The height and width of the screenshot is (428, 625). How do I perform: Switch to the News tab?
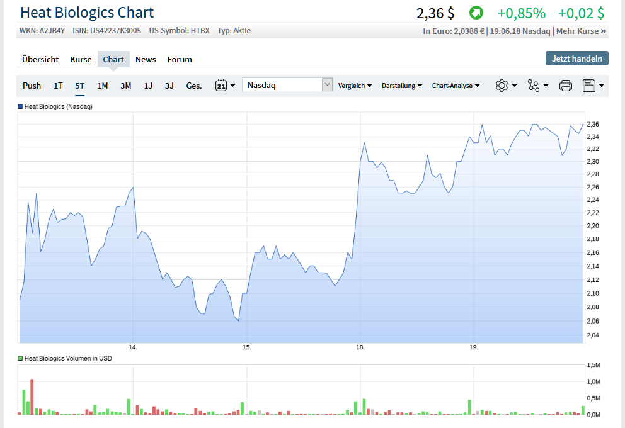[146, 59]
